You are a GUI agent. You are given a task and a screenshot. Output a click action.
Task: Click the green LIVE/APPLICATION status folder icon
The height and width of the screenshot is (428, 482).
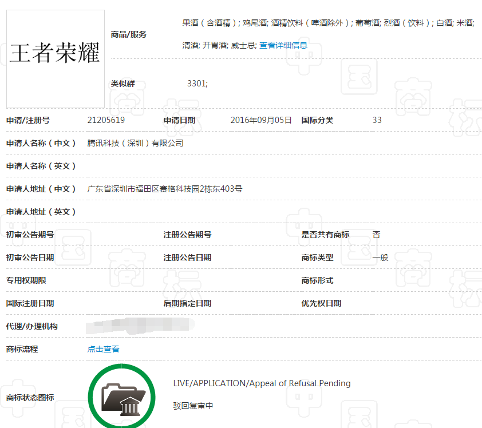[121, 397]
